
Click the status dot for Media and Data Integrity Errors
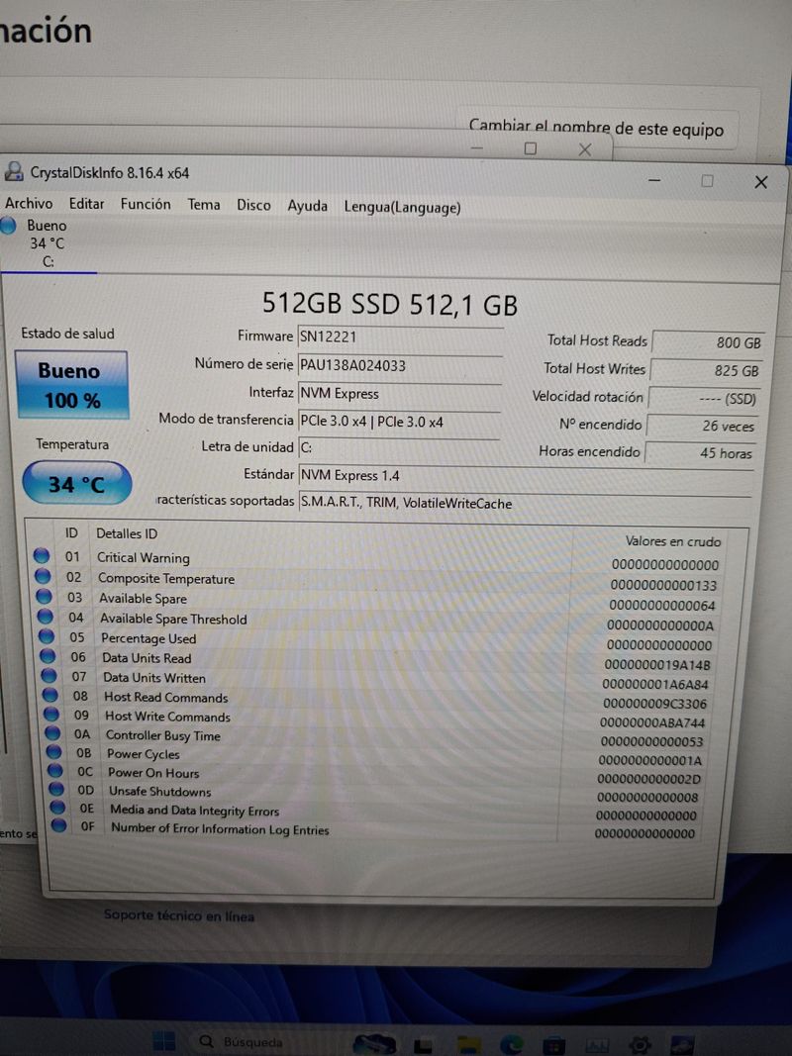(x=59, y=807)
